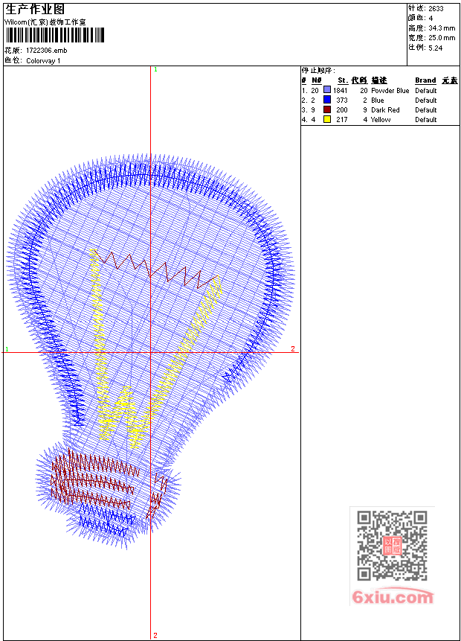Click the Dark Red color swatch
This screenshot has height=641, width=461.
[x=327, y=109]
